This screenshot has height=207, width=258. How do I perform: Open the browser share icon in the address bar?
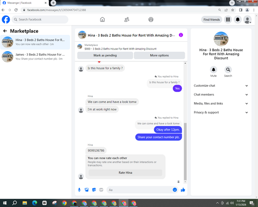226,10
